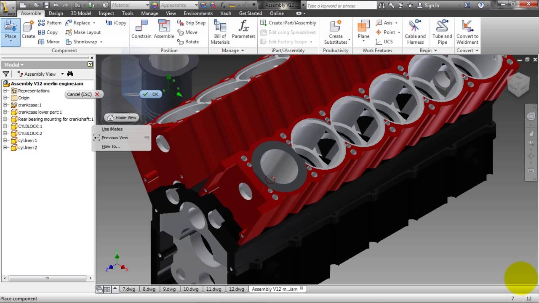Viewport: 539px width, 303px height.
Task: Open the Point dropdown arrow
Action: click(x=399, y=32)
